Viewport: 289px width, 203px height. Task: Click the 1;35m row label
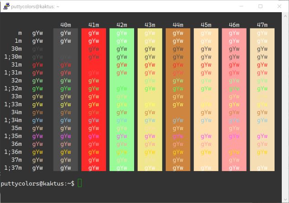[13, 136]
